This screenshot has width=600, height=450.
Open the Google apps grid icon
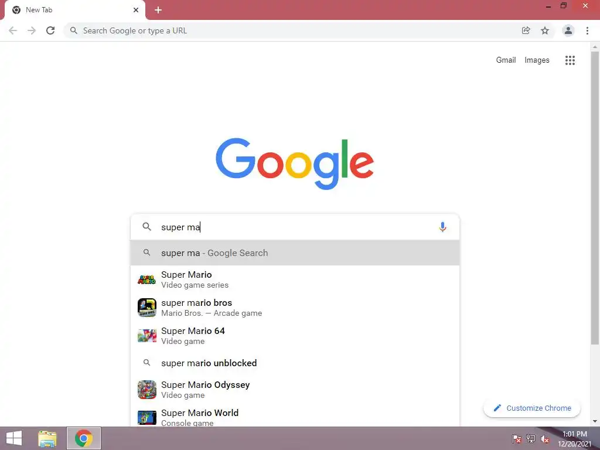[570, 60]
